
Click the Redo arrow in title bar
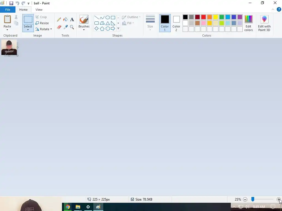(23, 3)
